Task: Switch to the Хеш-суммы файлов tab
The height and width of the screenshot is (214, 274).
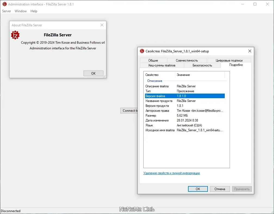Action: [162, 65]
